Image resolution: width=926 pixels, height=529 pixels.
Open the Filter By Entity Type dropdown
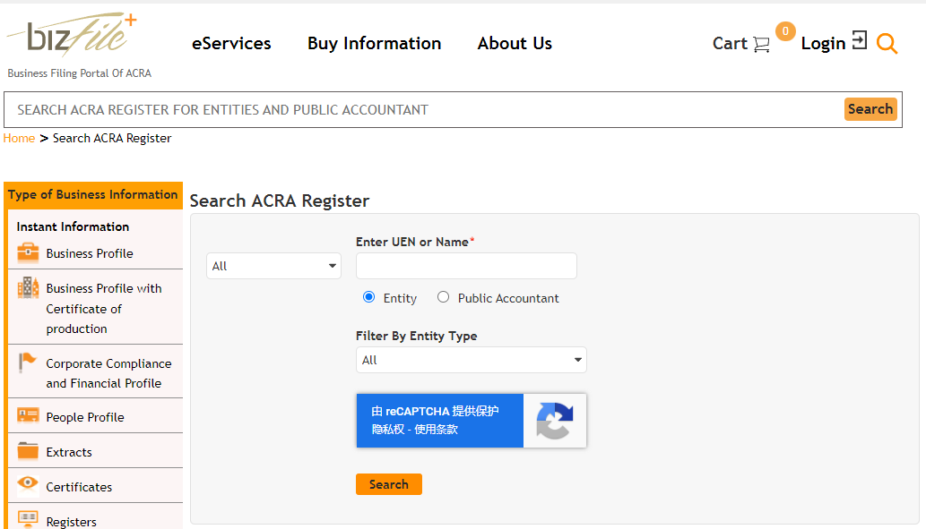471,360
